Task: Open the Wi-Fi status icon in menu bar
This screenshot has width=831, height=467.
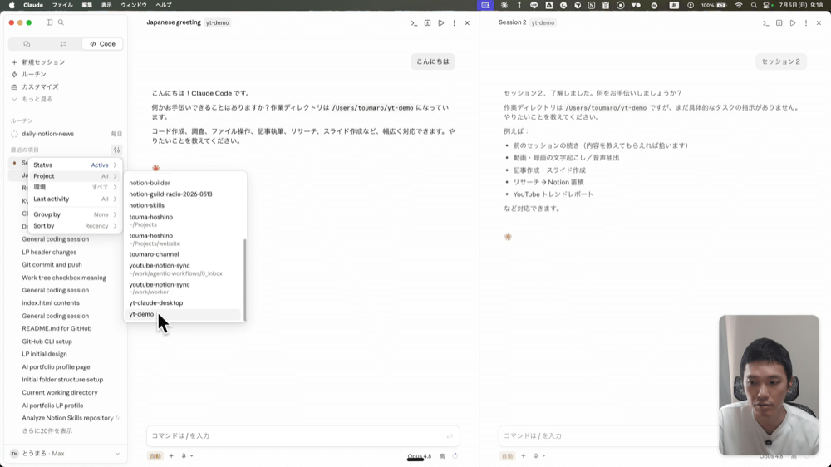Action: [739, 5]
